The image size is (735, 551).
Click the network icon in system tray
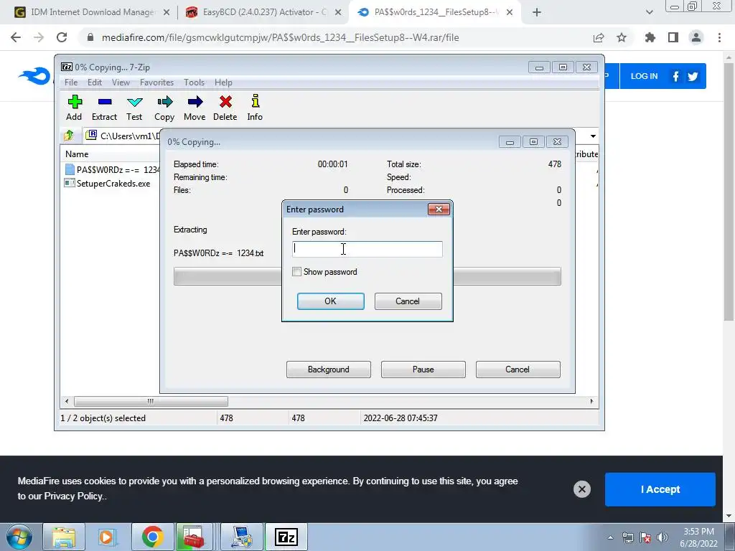pos(627,537)
